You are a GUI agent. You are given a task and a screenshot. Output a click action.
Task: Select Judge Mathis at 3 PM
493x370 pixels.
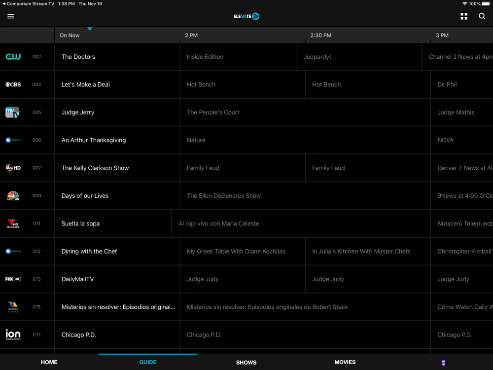[462, 112]
